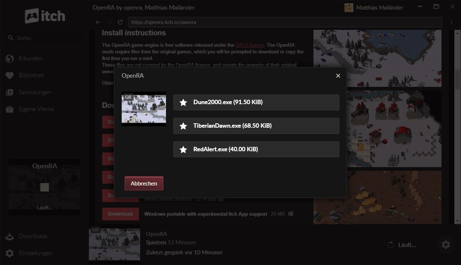Viewport: 461px width, 265px height.
Task: Open the Downloads icon in the sidebar
Action: point(9,236)
